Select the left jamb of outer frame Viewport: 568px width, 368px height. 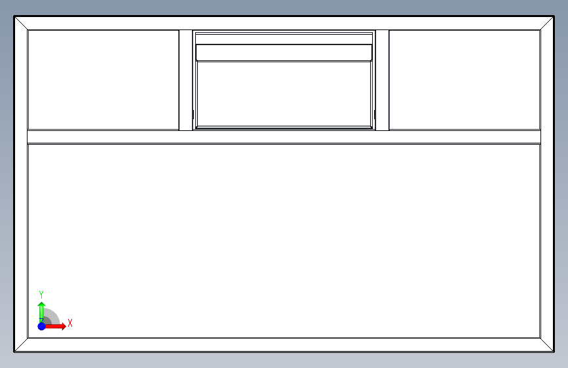pyautogui.click(x=21, y=184)
